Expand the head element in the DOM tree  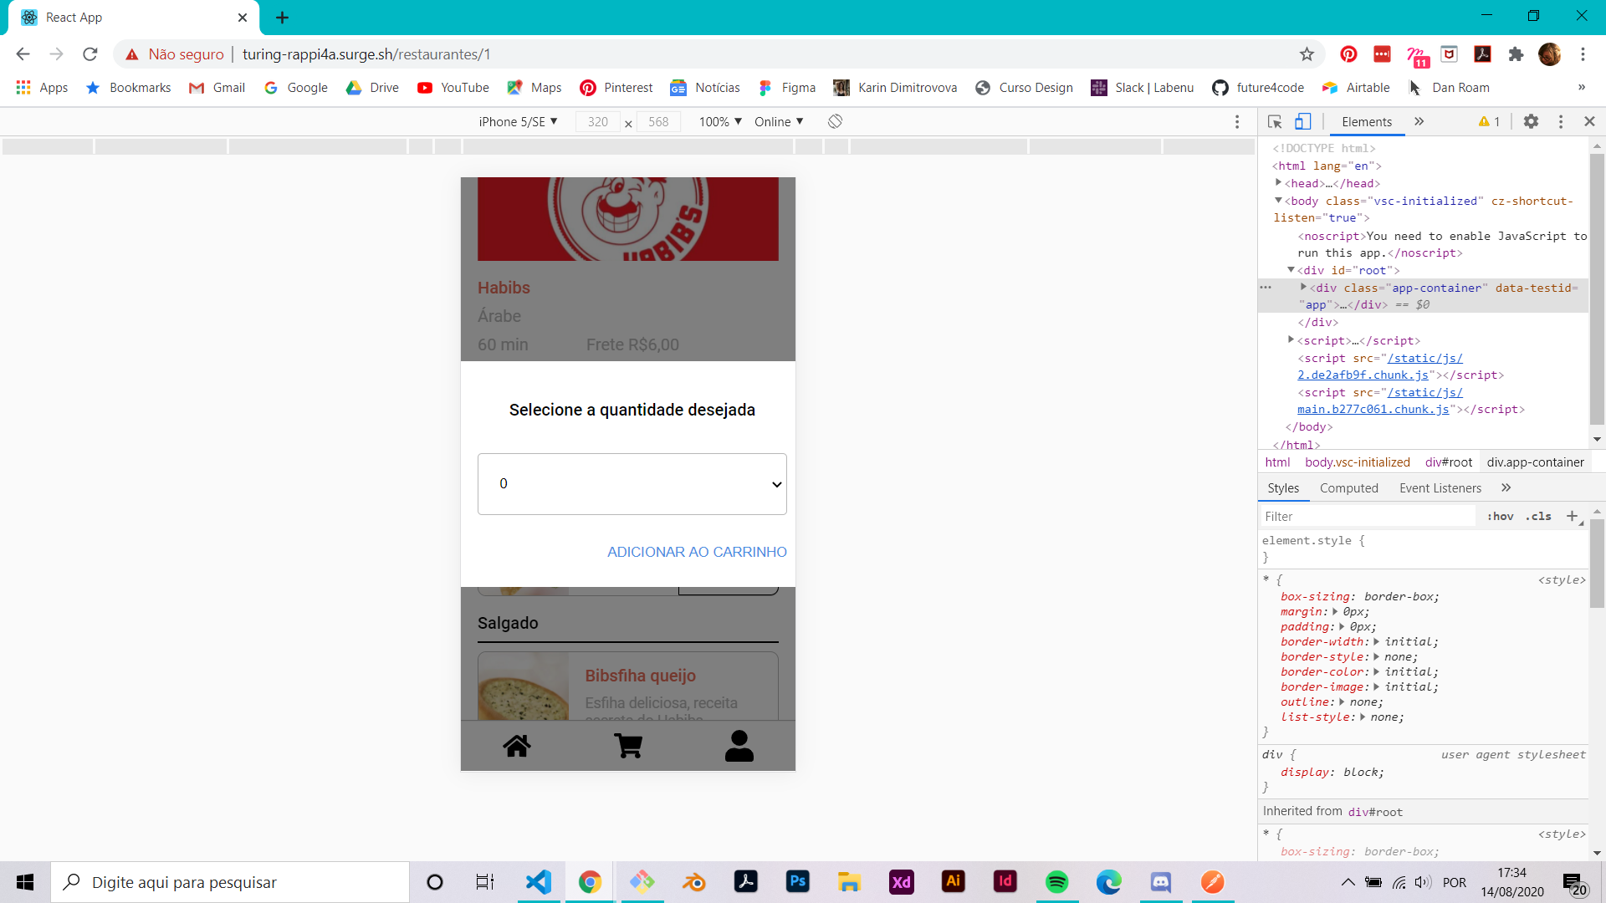pyautogui.click(x=1278, y=183)
